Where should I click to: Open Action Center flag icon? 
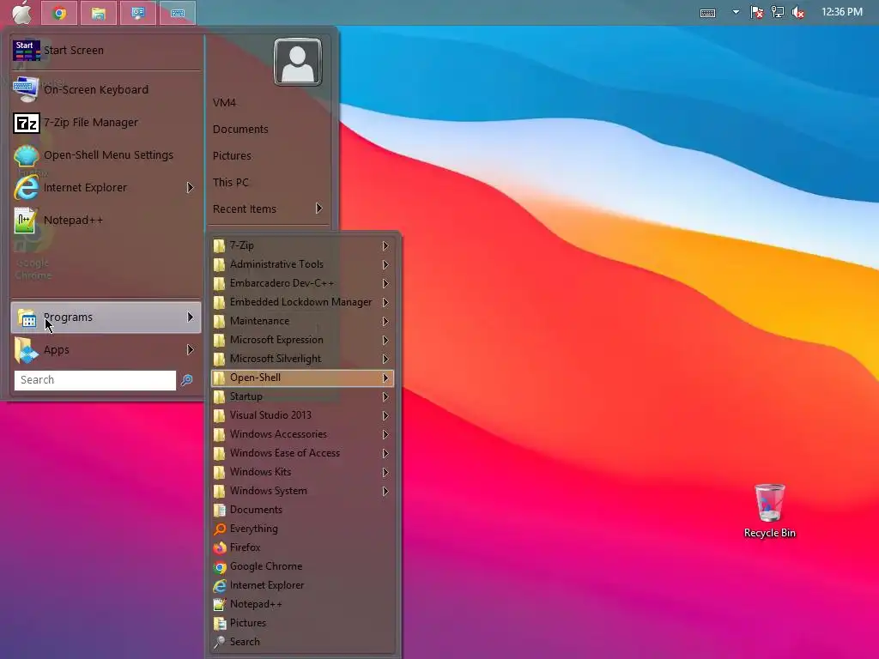point(756,12)
